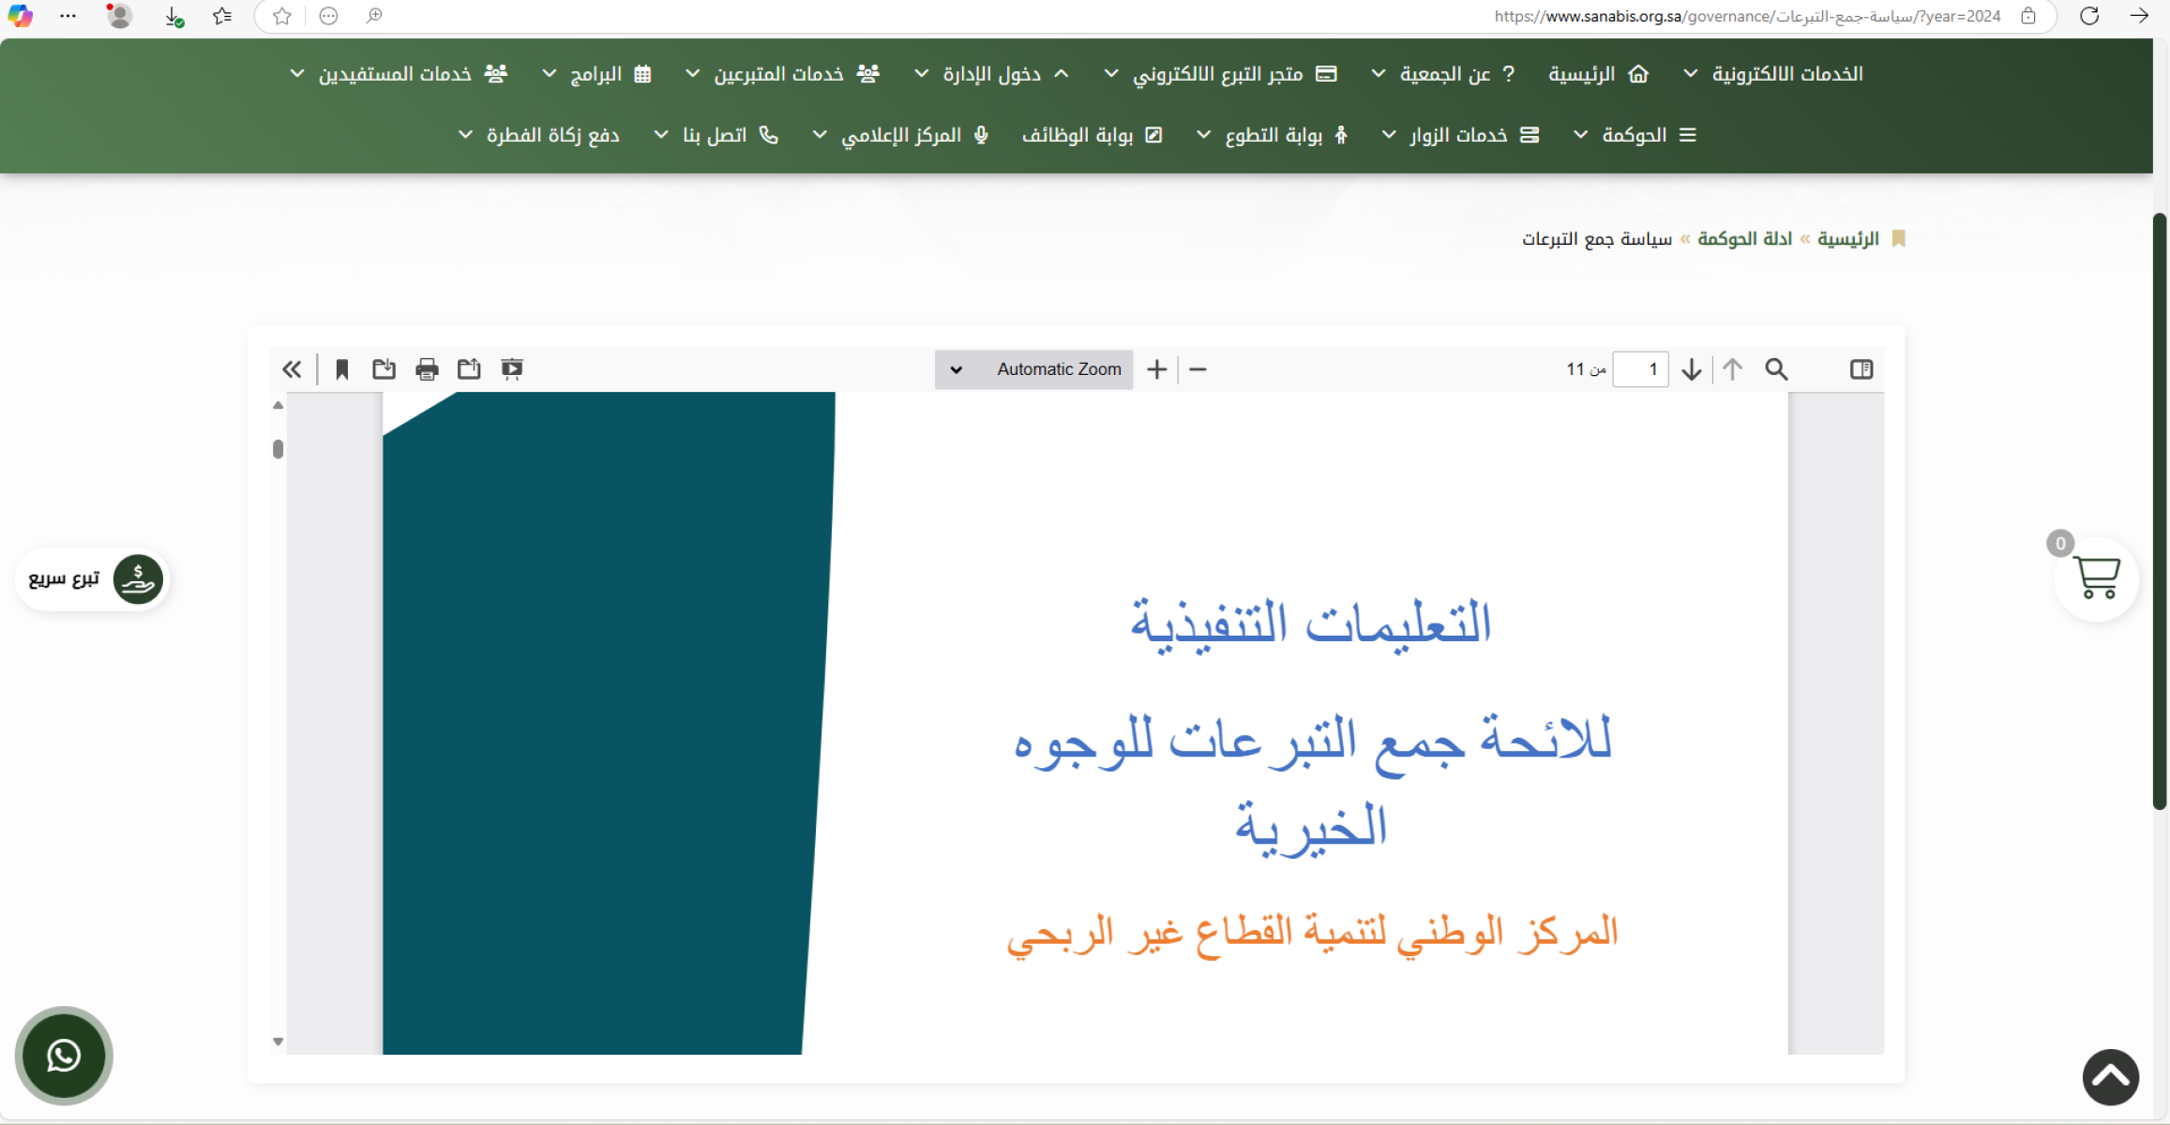Click the PDF page number field

click(x=1640, y=369)
